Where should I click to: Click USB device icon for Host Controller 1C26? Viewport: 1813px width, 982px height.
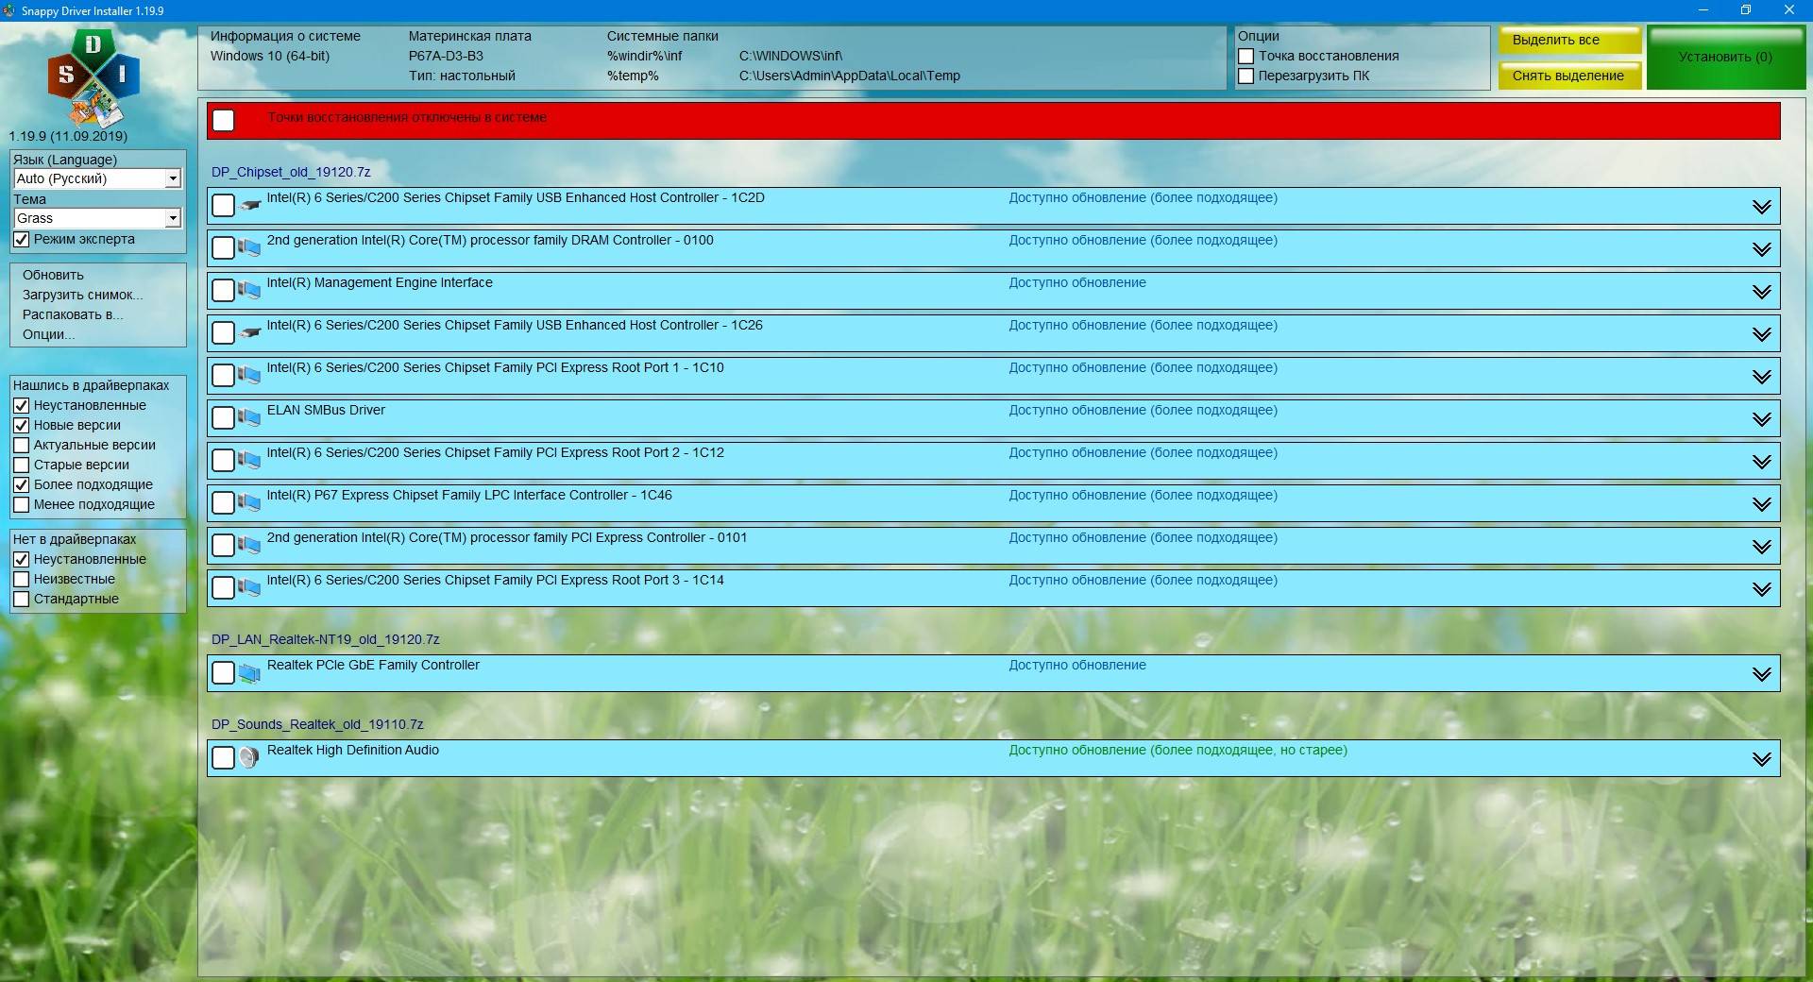pos(250,332)
